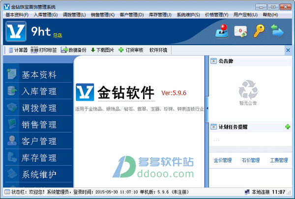This screenshot has width=295, height=199.
Task: Open the mail envelope message icon
Action: click(x=240, y=31)
